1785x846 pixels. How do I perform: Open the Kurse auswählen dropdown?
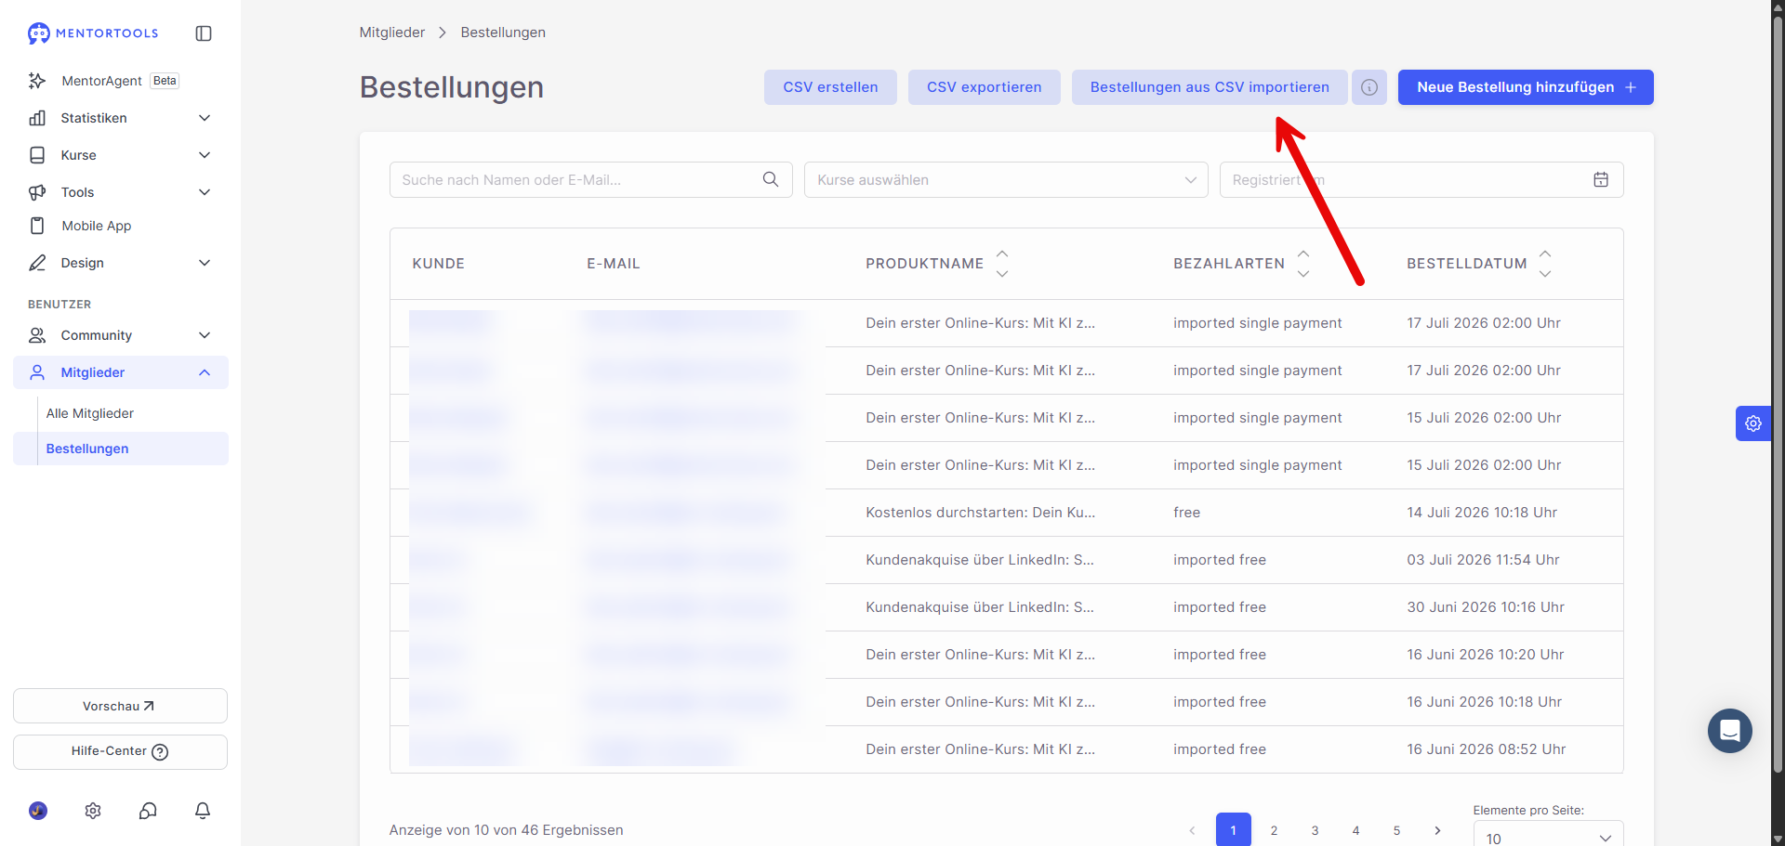point(1006,180)
